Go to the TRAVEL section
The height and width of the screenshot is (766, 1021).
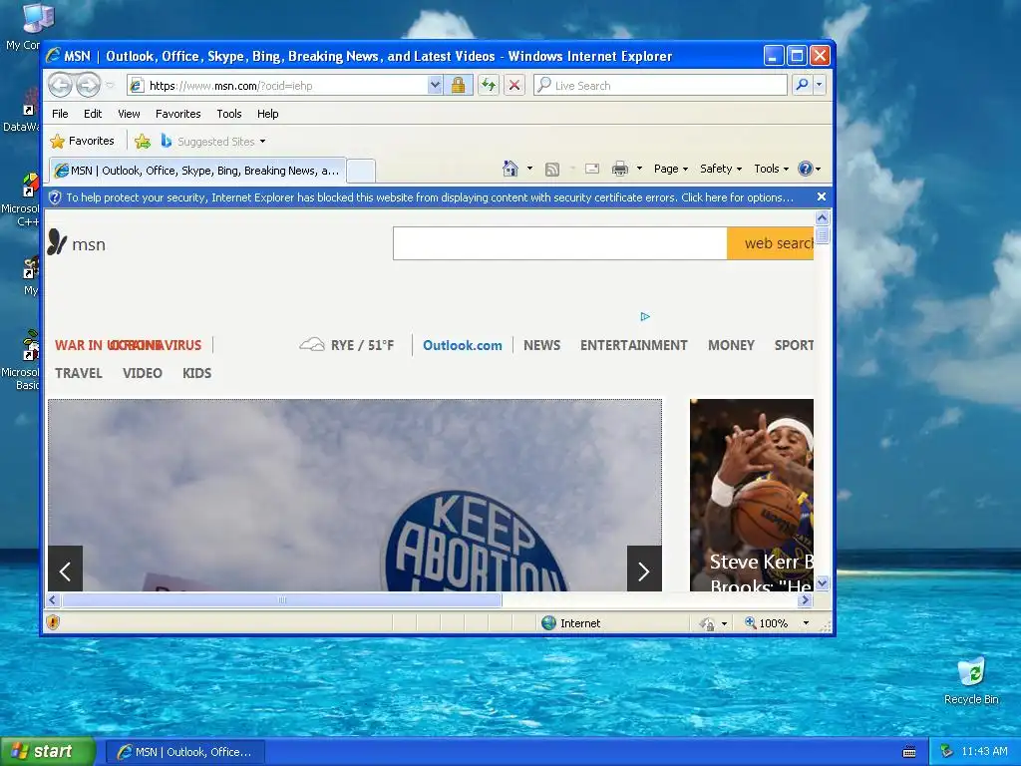tap(78, 373)
